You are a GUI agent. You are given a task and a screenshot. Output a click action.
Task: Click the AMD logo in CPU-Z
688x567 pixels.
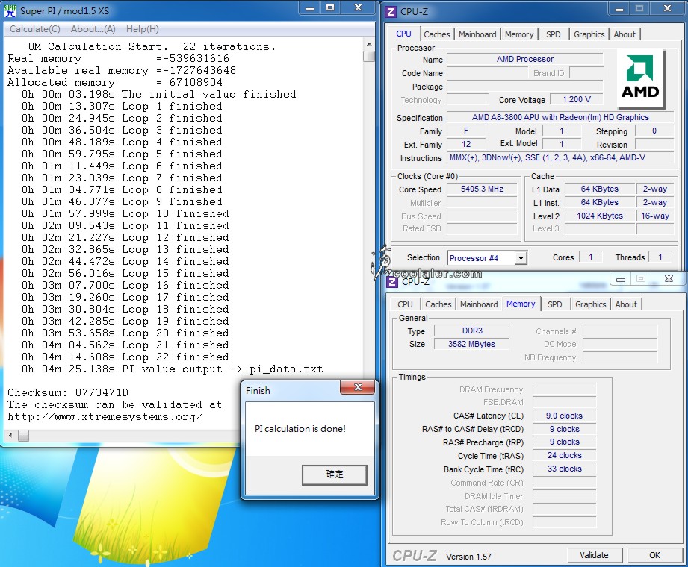click(x=641, y=78)
